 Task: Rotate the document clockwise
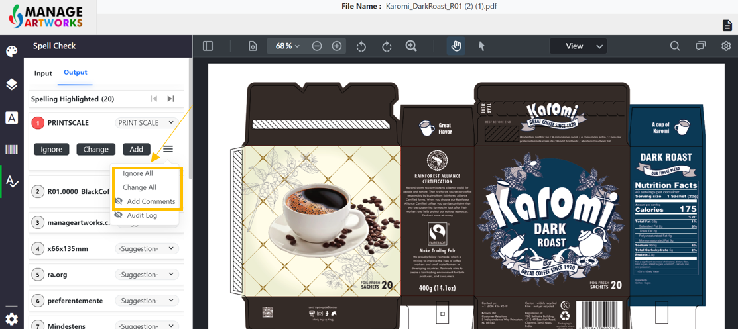click(387, 46)
